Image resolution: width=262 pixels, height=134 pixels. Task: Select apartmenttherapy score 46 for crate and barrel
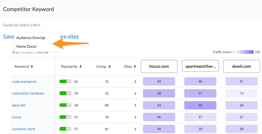tap(200, 81)
